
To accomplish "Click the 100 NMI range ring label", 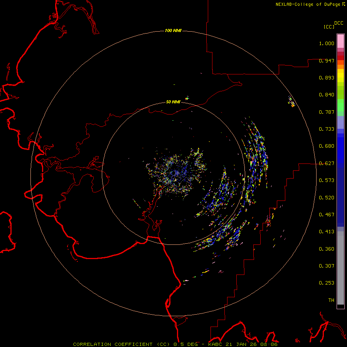I will tap(173, 30).
